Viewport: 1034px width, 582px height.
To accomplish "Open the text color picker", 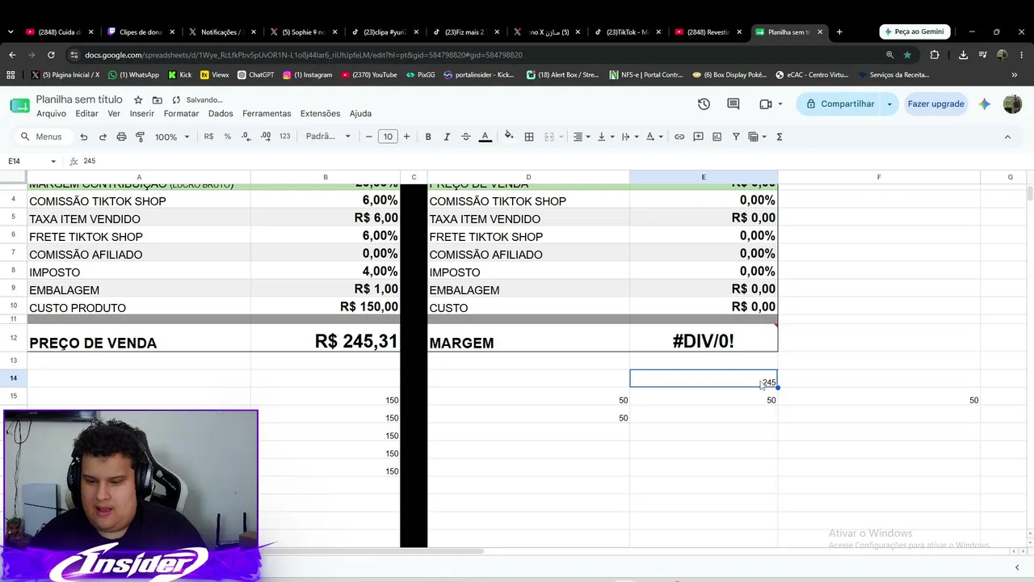I will 485,137.
